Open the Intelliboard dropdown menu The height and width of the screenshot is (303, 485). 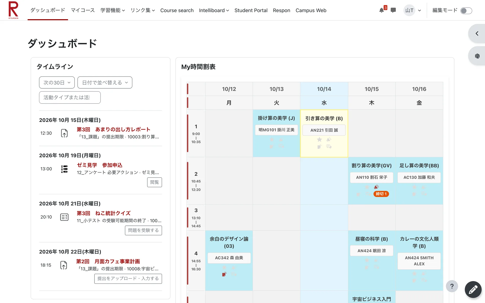[214, 10]
